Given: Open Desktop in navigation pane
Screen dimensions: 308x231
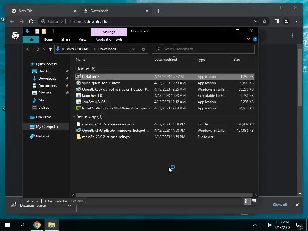Looking at the screenshot, I should 45,71.
